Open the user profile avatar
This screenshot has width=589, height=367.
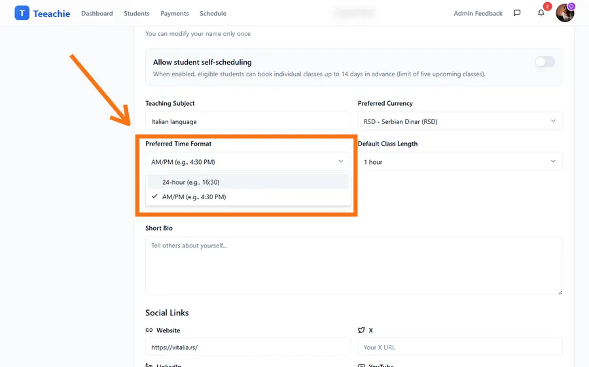(x=564, y=13)
